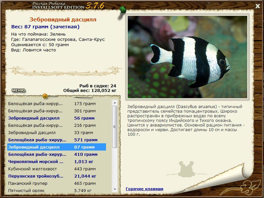Select the Пятнистый орляк row
The width and height of the screenshot is (264, 198).
coord(56,190)
